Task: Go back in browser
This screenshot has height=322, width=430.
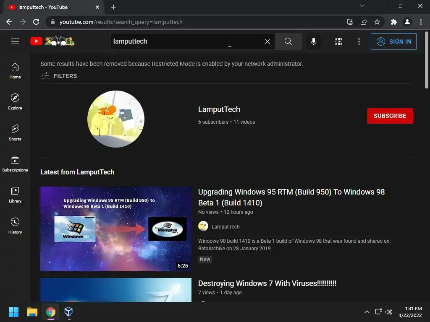Action: pos(9,22)
